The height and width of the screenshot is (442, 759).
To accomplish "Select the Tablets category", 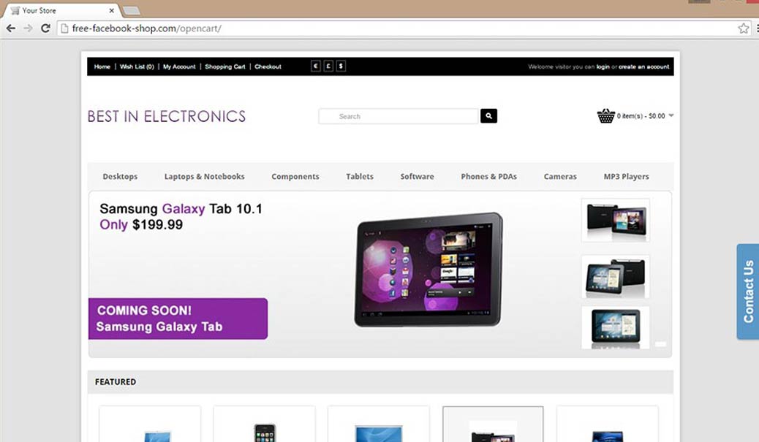I will point(360,177).
